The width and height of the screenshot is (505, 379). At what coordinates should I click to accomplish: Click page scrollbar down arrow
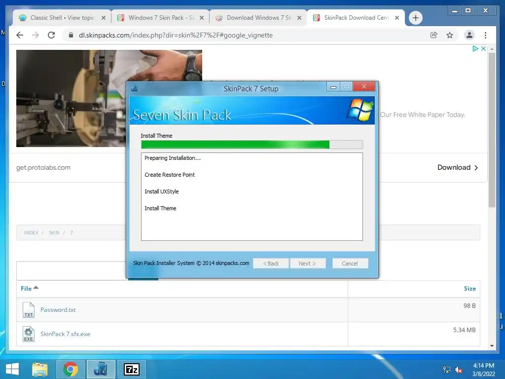(x=492, y=346)
